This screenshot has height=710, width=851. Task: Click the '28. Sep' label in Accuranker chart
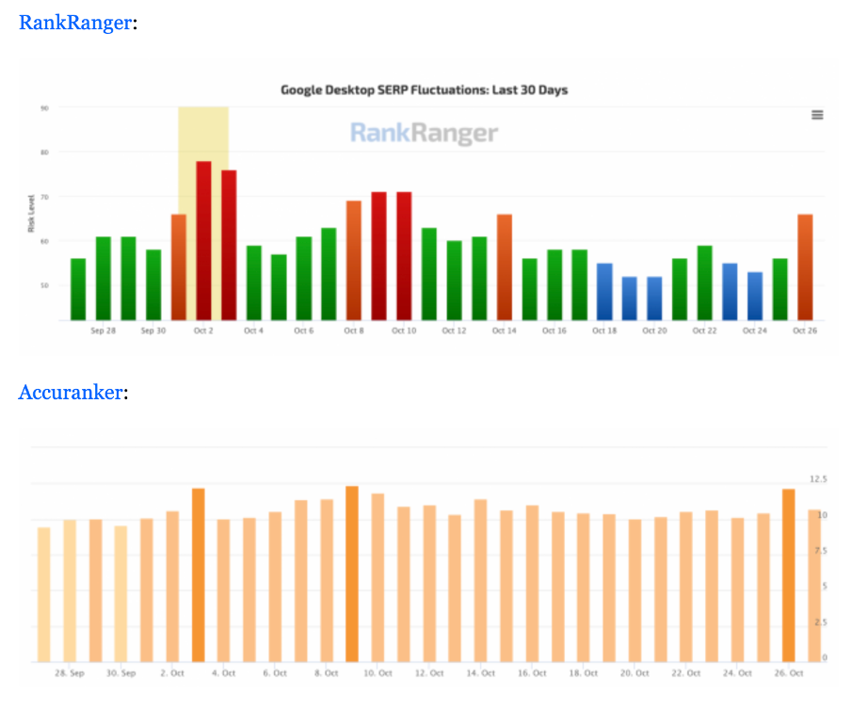pos(70,673)
